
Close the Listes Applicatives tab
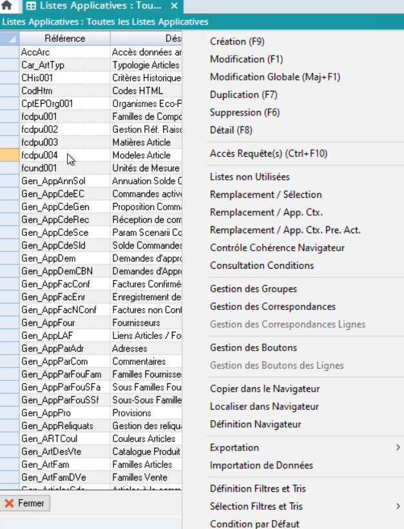174,6
